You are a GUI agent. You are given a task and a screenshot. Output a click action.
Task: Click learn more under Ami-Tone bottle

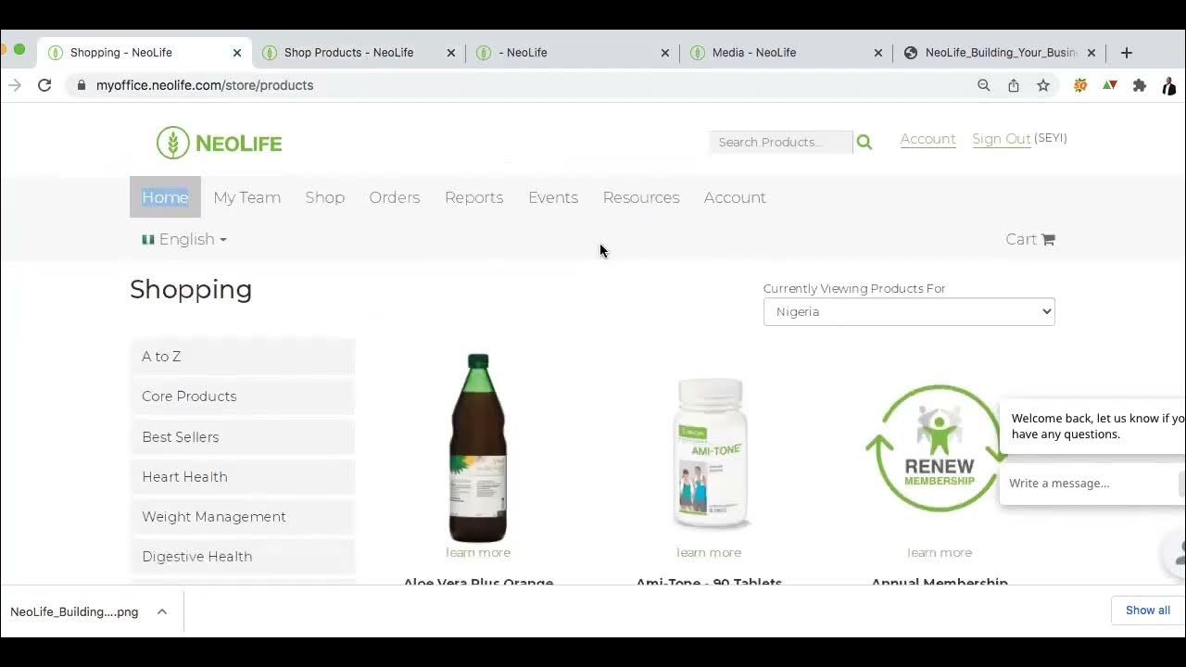click(709, 552)
